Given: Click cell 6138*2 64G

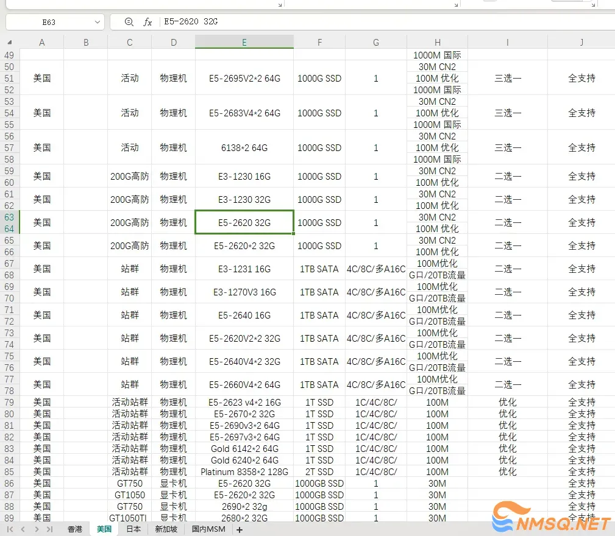Looking at the screenshot, I should pos(244,148).
